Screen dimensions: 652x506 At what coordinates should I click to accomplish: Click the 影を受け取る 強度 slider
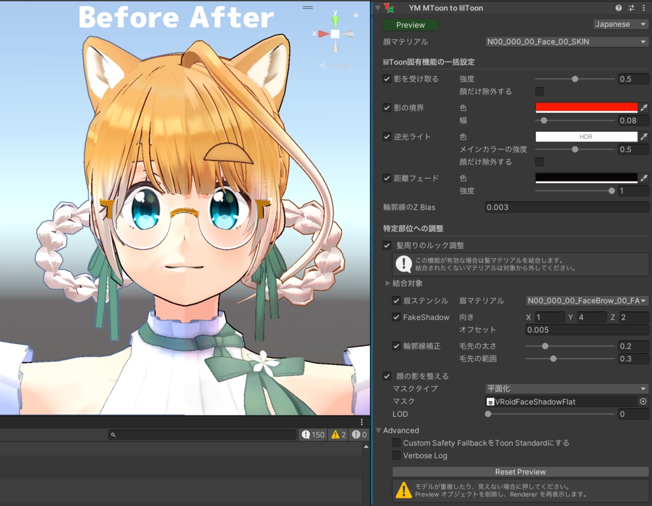575,78
